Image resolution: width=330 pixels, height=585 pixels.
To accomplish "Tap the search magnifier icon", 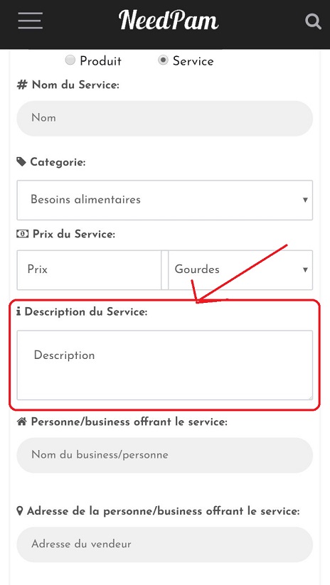I will (313, 21).
